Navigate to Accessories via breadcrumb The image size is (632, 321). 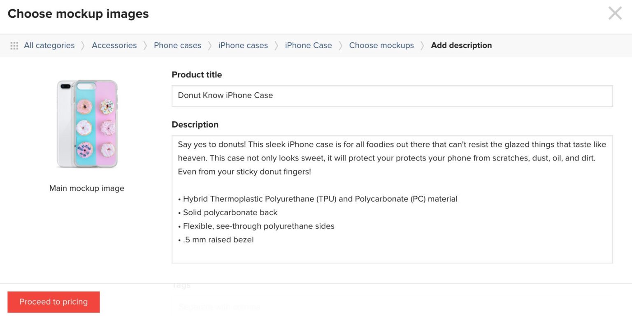coord(114,45)
